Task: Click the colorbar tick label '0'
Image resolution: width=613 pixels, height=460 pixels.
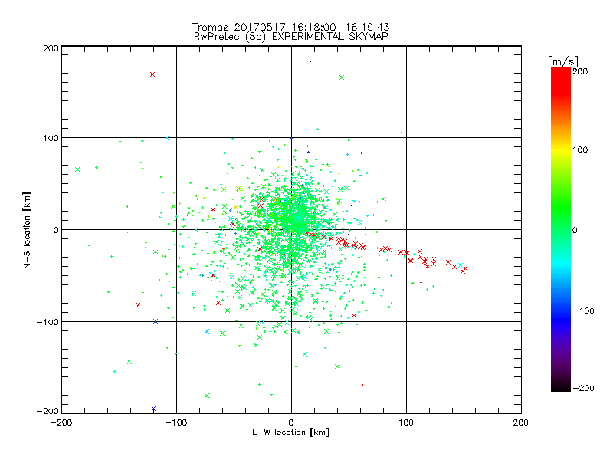Action: [575, 230]
